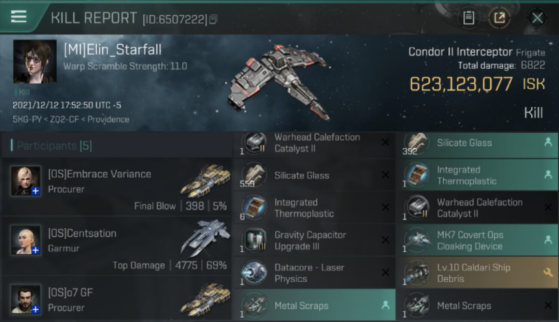This screenshot has height=322, width=559.
Task: Open the hamburger menu
Action: [18, 17]
